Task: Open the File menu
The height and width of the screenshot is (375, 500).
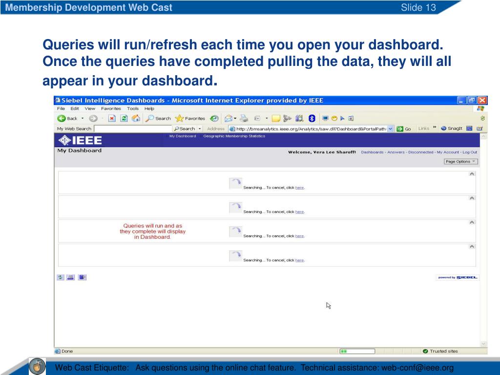Action: point(61,109)
